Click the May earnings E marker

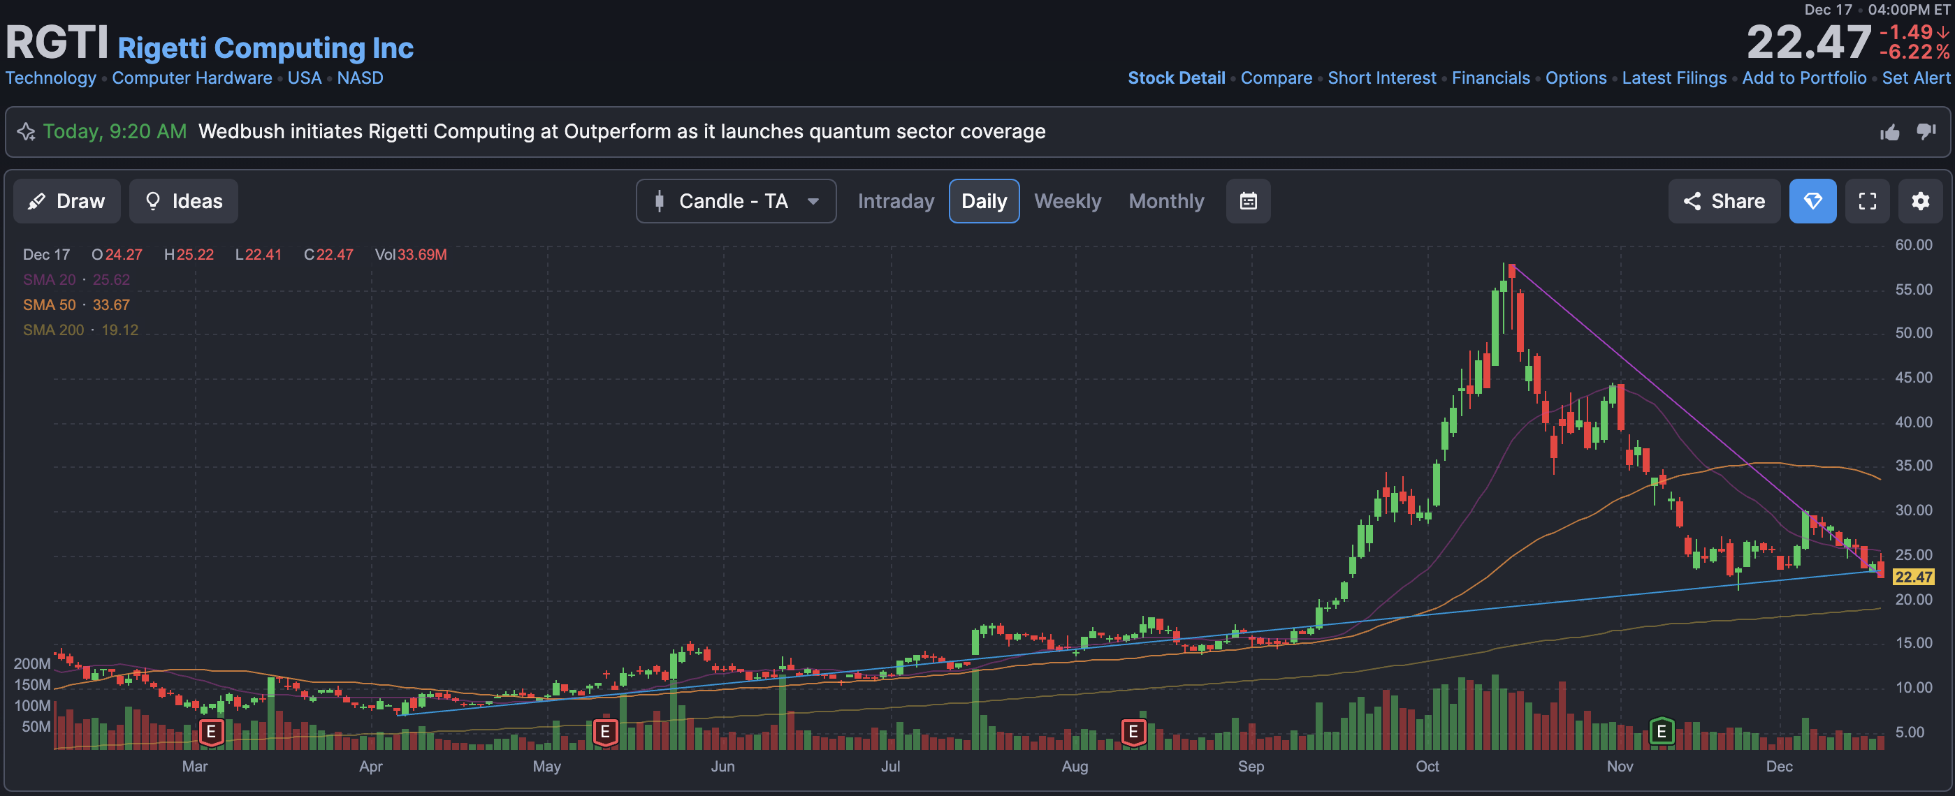pos(605,732)
